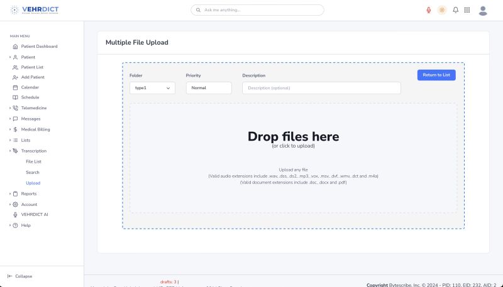503x287 pixels.
Task: Click the Lists icon
Action: (x=15, y=140)
